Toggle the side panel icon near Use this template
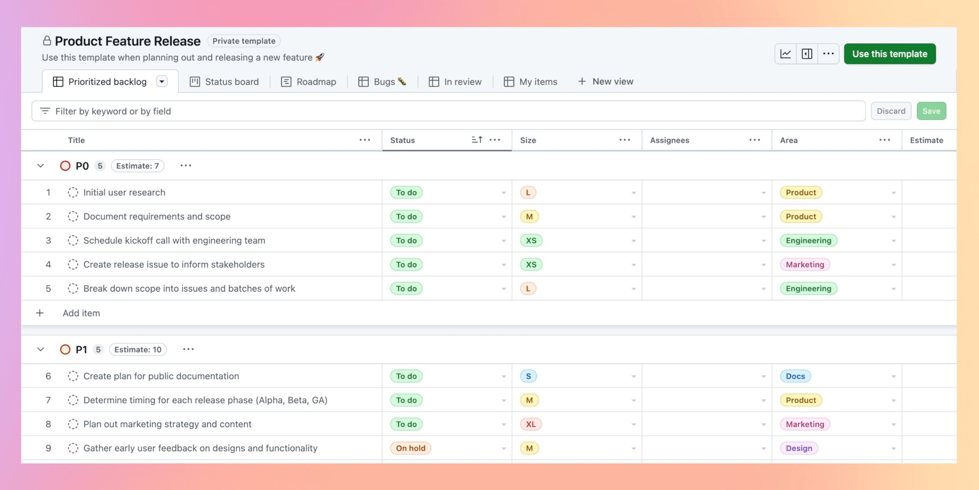The height and width of the screenshot is (490, 979). [806, 53]
